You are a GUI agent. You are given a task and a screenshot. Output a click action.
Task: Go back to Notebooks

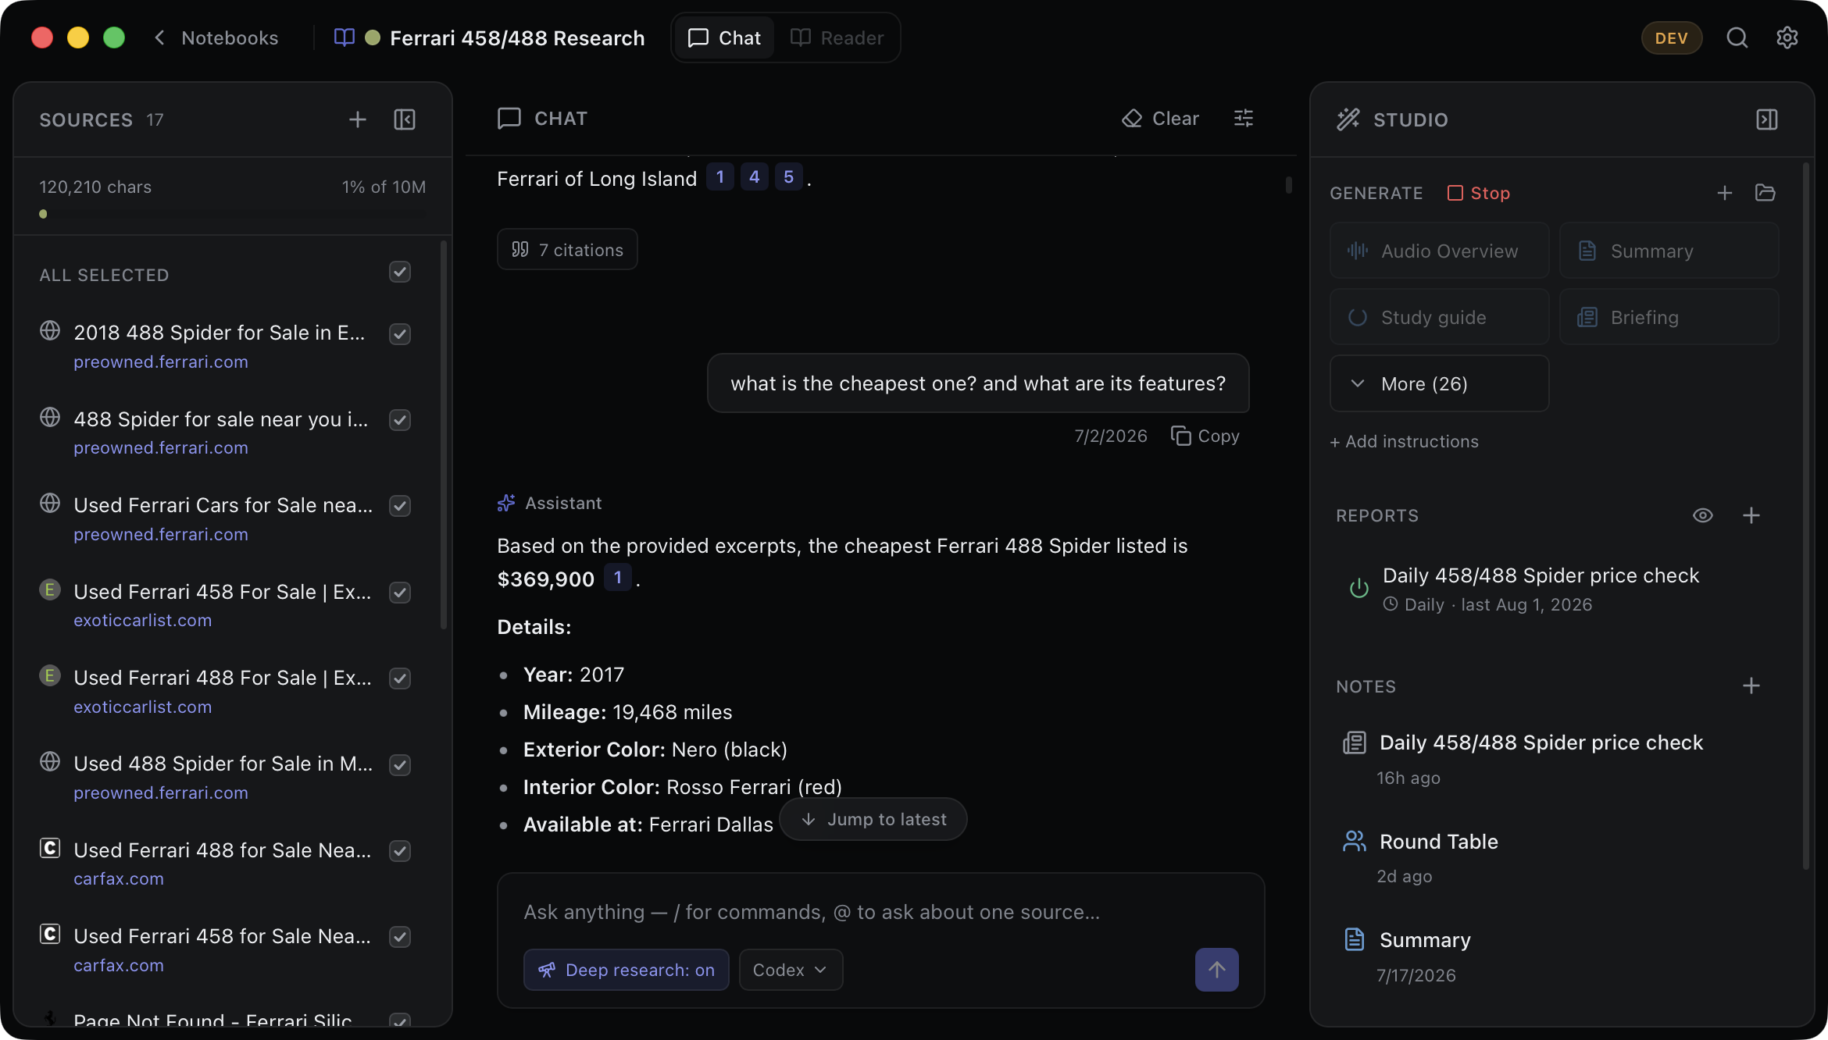tap(216, 37)
